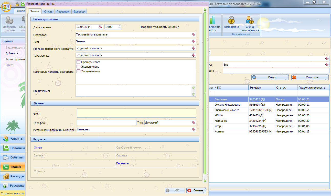The image size is (331, 196).
Task: Open the Клиенты sidebar section
Action: click(x=13, y=139)
